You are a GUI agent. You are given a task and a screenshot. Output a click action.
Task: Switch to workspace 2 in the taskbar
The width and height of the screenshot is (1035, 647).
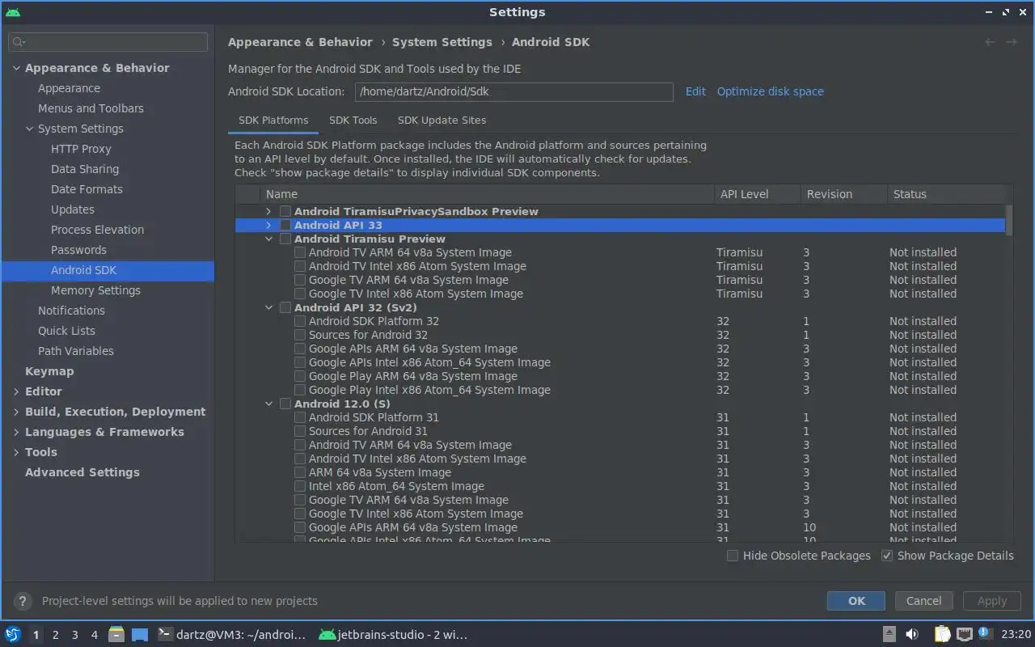coord(55,635)
